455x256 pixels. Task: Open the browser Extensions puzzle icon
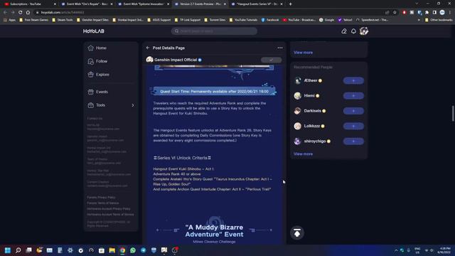(427, 13)
